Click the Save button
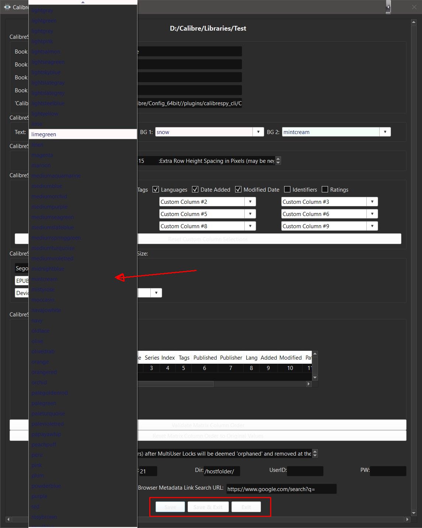422x528 pixels. click(170, 507)
